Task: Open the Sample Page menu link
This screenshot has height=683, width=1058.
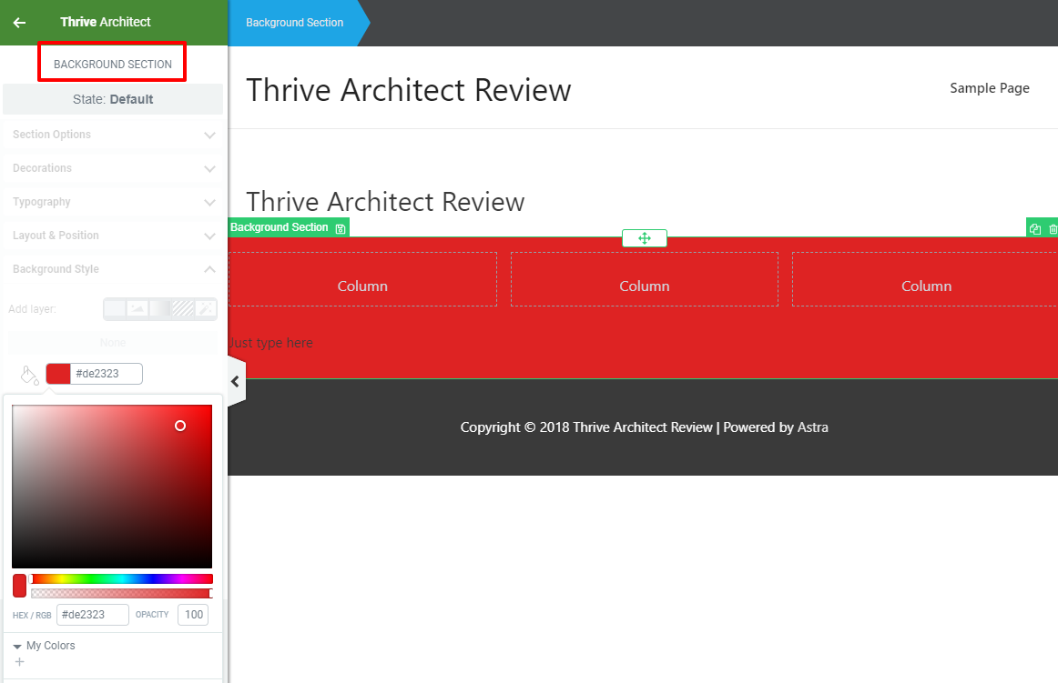Action: coord(989,88)
